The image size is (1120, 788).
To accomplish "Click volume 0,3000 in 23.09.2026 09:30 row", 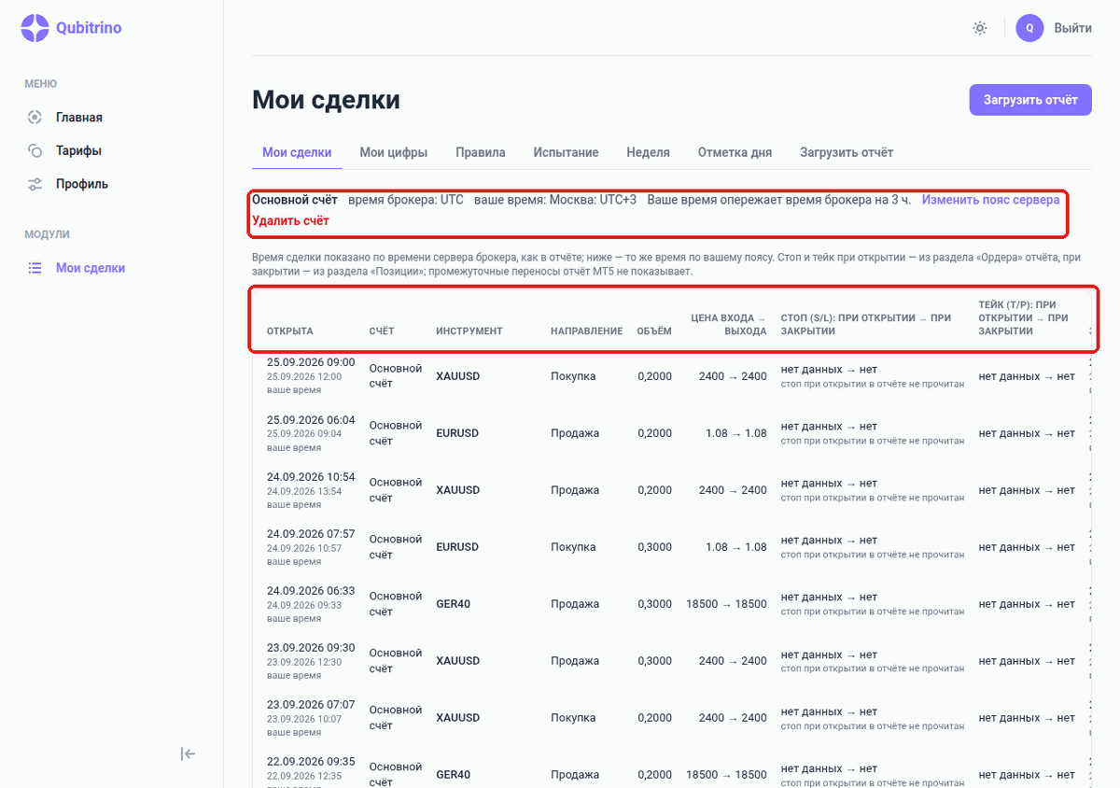I will [655, 661].
